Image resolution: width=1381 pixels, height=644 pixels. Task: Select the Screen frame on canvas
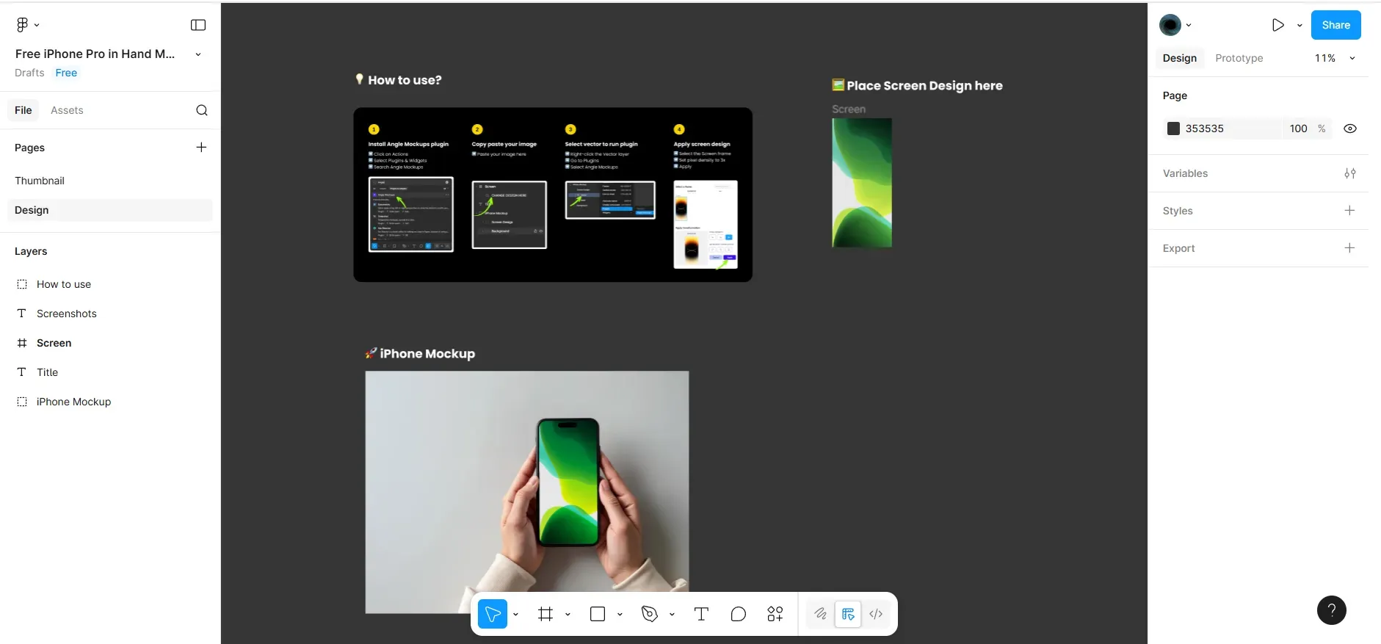coord(862,183)
